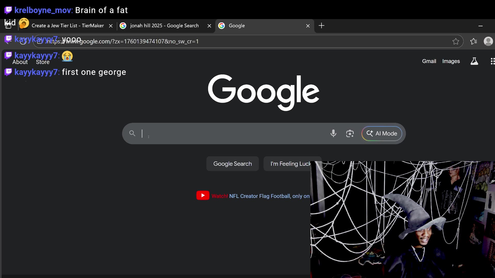The height and width of the screenshot is (278, 495).
Task: Click the YouTube logo in promo
Action: [x=203, y=196]
